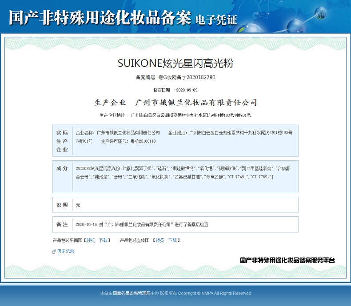This screenshot has width=351, height=306.
Task: Preview the 产品包装平面图 image
Action: coord(90,240)
